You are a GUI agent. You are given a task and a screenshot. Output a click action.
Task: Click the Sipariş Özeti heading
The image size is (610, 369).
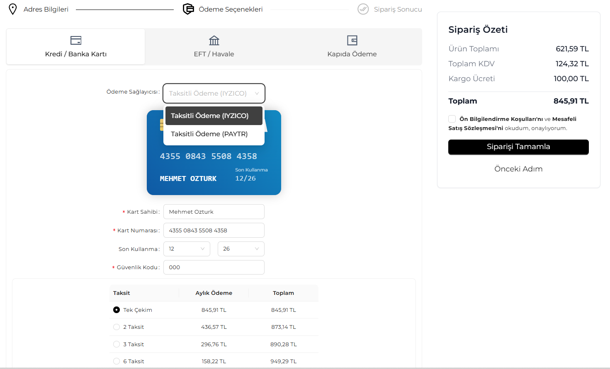(x=478, y=30)
